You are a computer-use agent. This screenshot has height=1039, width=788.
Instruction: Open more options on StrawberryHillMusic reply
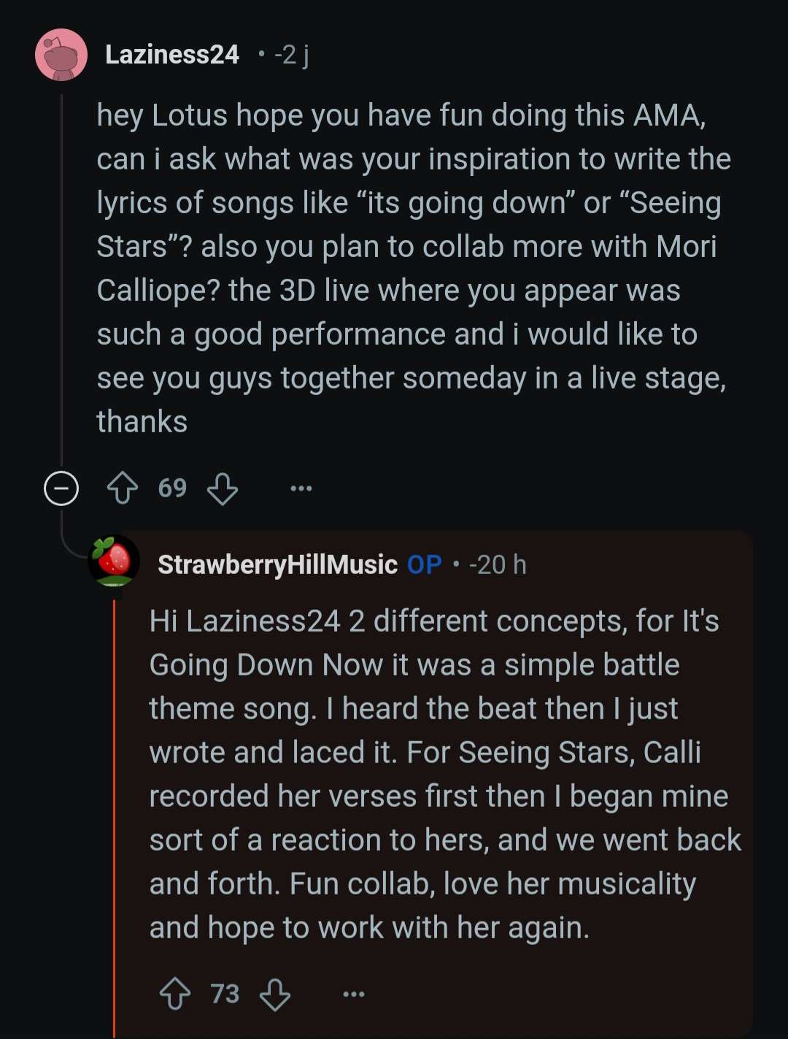(x=353, y=994)
